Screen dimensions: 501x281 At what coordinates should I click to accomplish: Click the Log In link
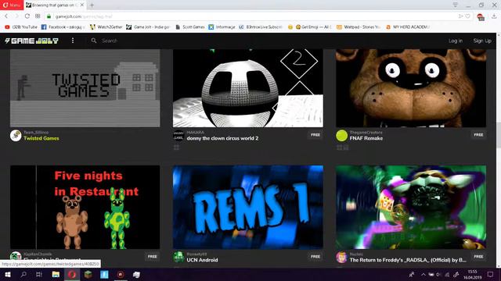click(x=456, y=41)
